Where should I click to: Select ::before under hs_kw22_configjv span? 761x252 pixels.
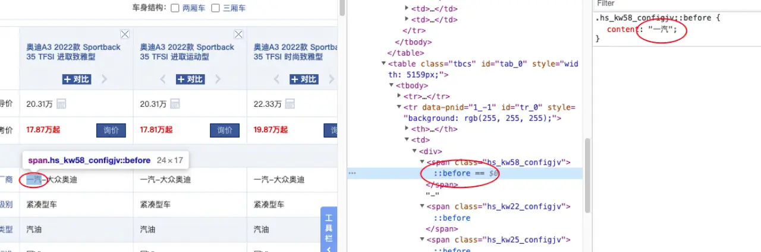[x=451, y=218]
